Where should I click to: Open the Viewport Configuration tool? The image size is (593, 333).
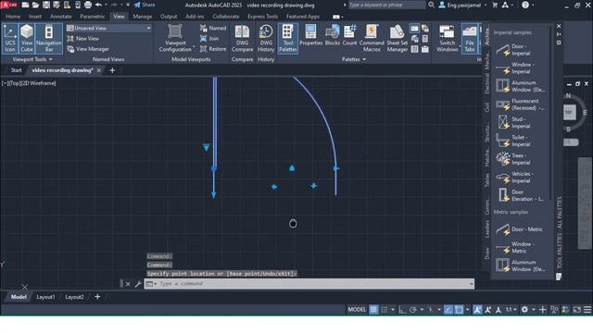[175, 38]
